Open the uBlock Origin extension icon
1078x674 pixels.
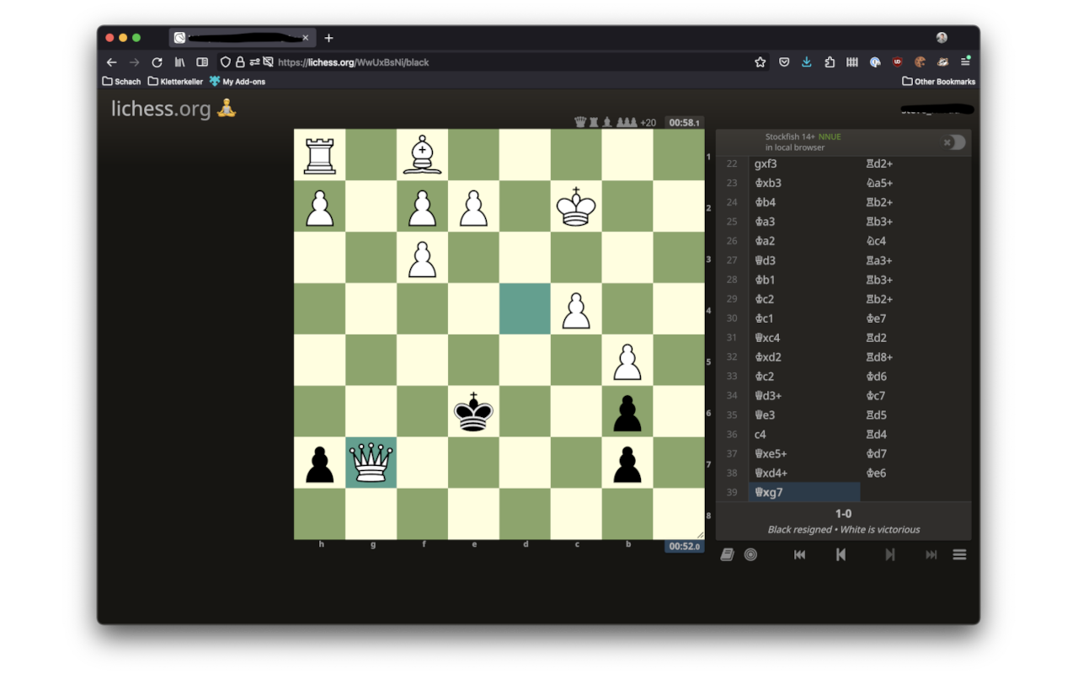pyautogui.click(x=898, y=62)
